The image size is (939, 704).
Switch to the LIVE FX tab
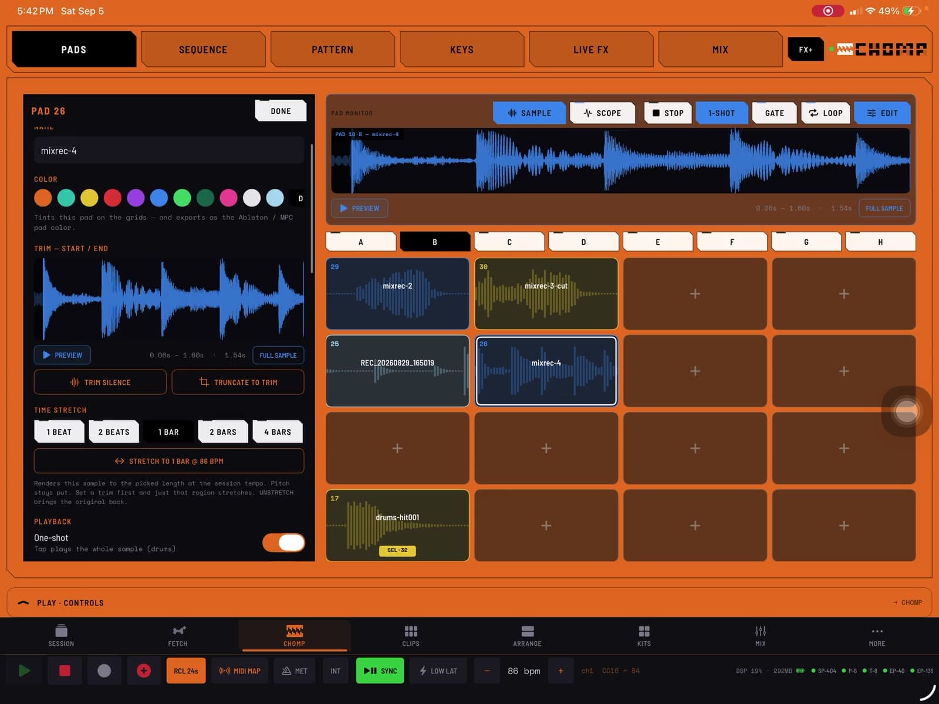(x=591, y=49)
